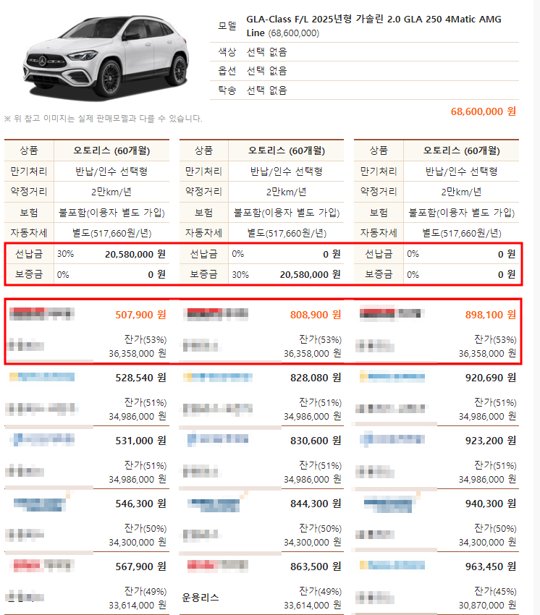Click the 옵션 label
Screen dimensions: 540x615
[x=227, y=71]
